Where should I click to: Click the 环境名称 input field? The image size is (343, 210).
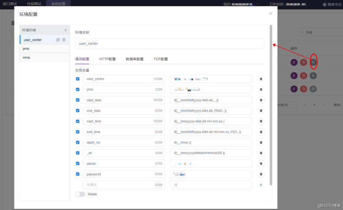170,44
